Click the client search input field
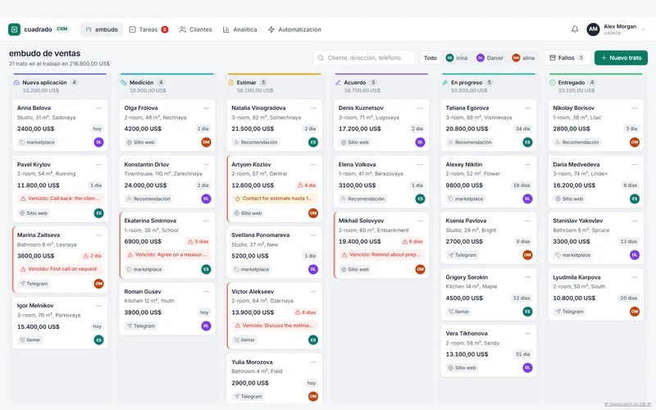 tap(363, 57)
